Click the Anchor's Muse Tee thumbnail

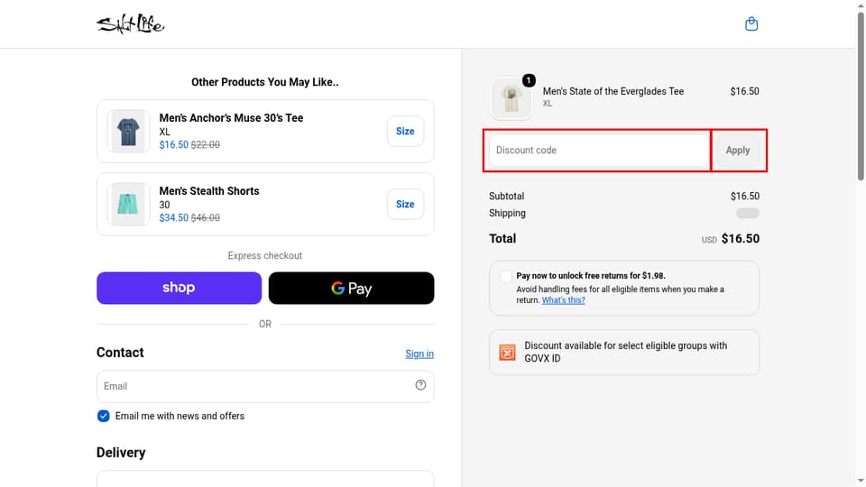click(x=128, y=131)
